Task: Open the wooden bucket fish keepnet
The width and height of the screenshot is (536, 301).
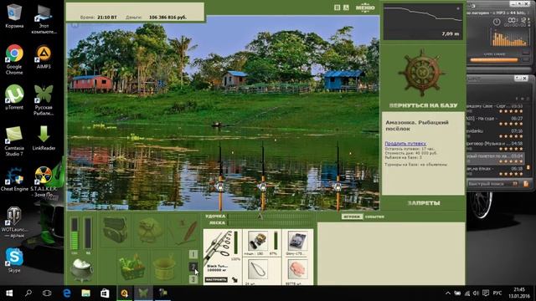Action: [165, 268]
